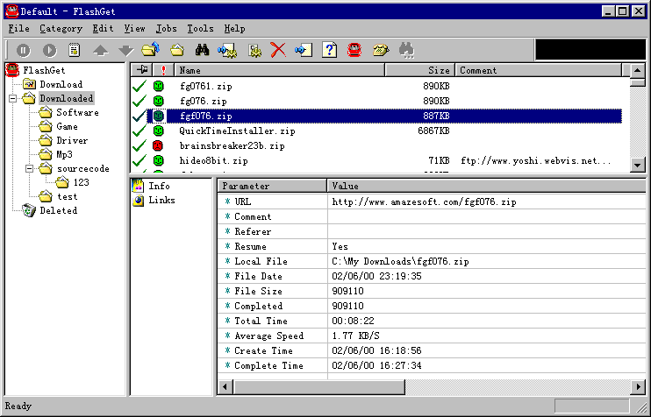The image size is (651, 417).
Task: Click the black binoculars Find icon
Action: pos(202,50)
